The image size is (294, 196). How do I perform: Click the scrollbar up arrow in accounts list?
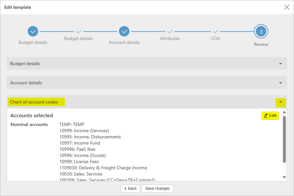(x=284, y=112)
